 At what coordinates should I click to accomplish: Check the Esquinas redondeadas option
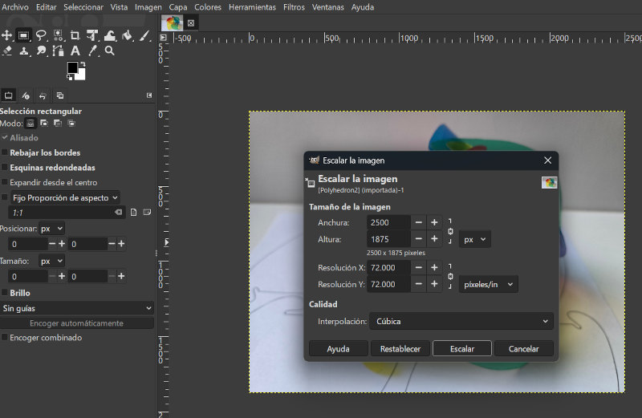5,168
